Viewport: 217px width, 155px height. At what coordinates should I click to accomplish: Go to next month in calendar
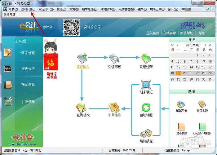click(x=205, y=45)
